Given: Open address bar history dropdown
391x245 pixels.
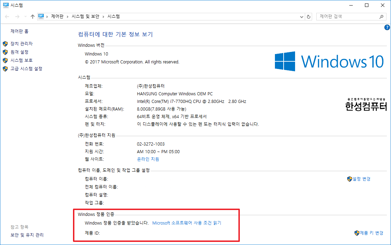Looking at the screenshot, I should 301,17.
